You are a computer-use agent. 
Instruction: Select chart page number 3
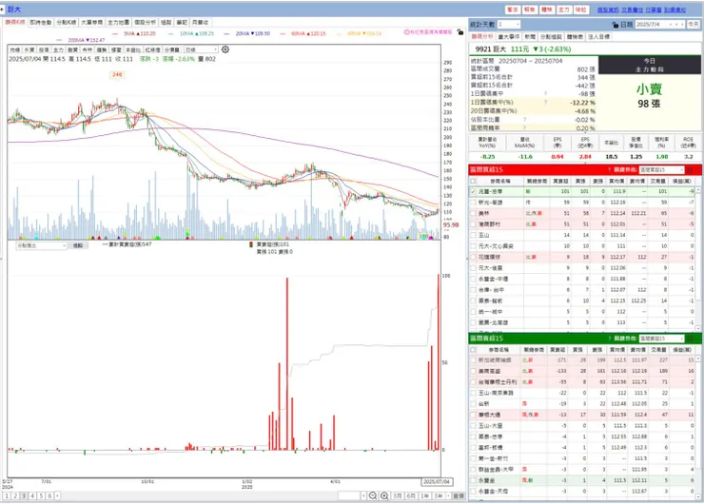(24, 496)
